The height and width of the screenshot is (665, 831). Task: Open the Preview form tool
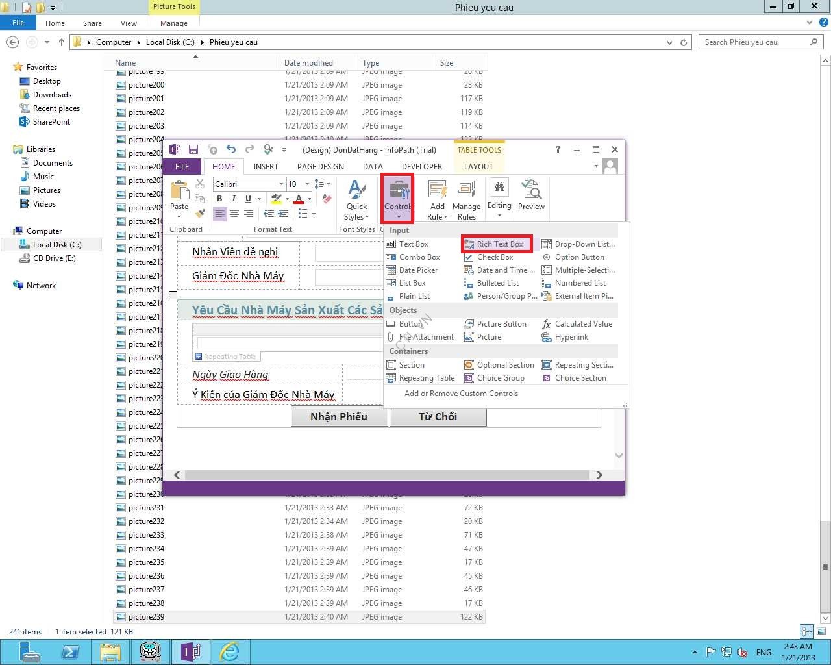pos(531,195)
